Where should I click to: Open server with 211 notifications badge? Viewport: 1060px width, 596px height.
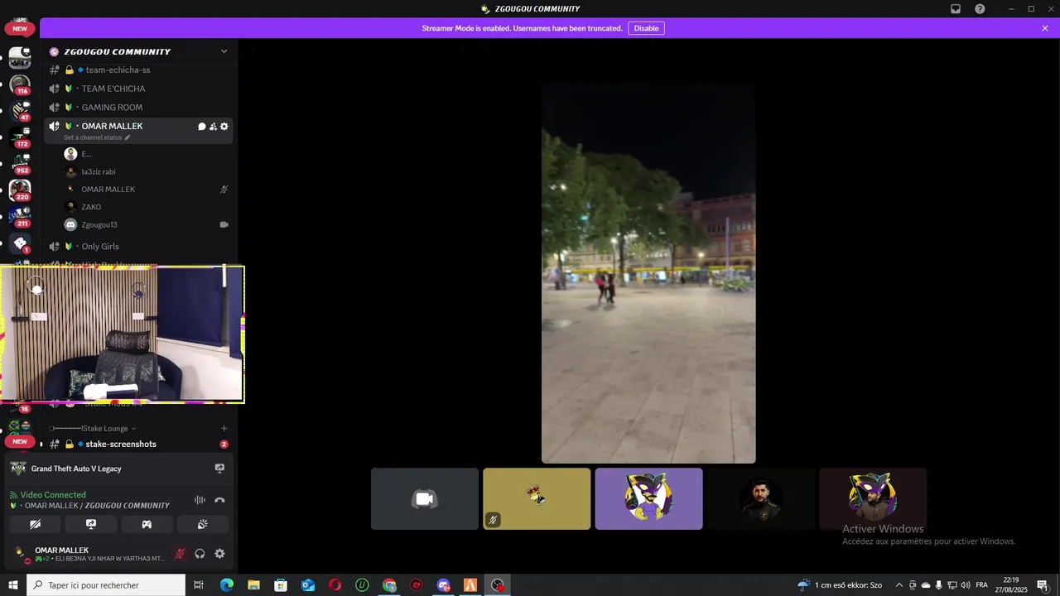20,217
